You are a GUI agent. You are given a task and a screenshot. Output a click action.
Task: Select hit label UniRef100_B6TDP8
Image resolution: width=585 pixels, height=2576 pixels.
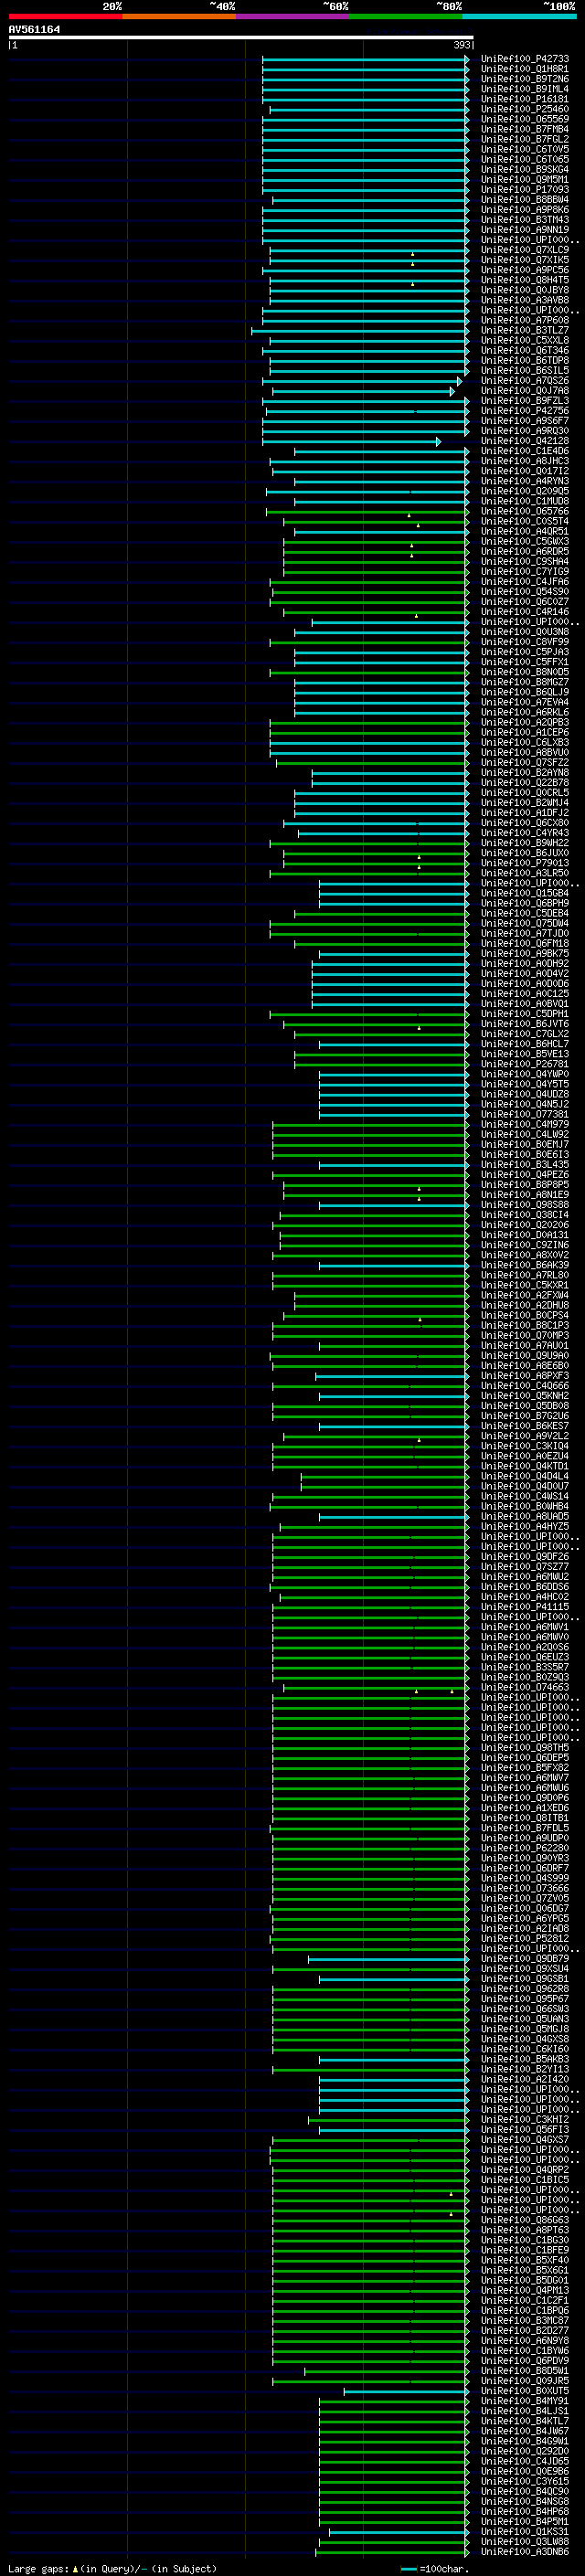click(x=524, y=360)
